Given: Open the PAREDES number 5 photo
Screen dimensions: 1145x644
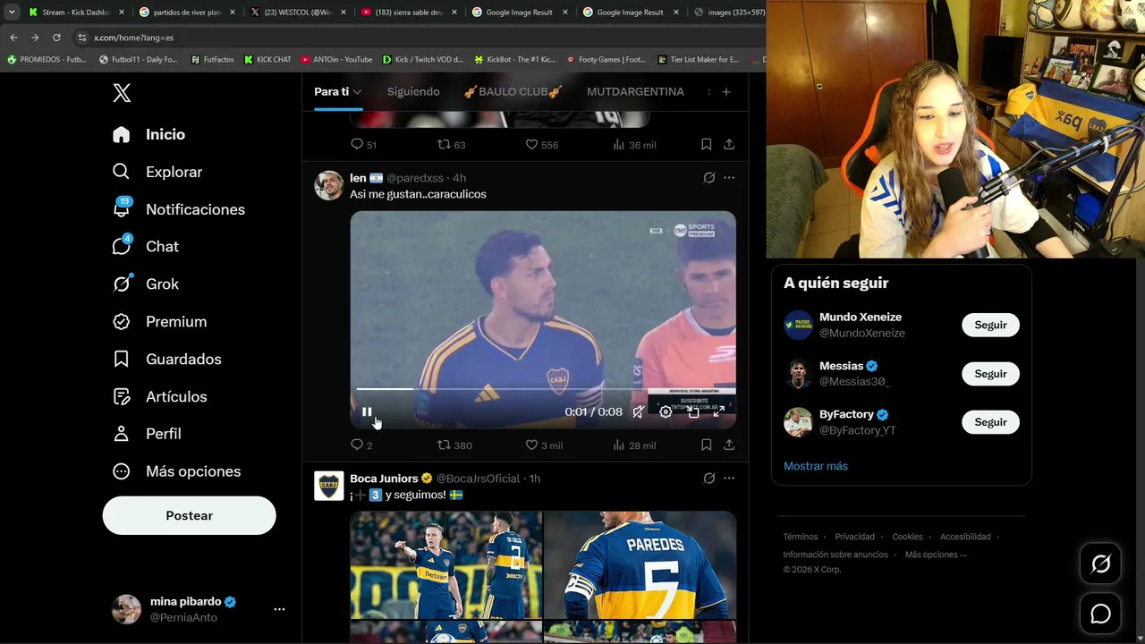Looking at the screenshot, I should [x=640, y=565].
